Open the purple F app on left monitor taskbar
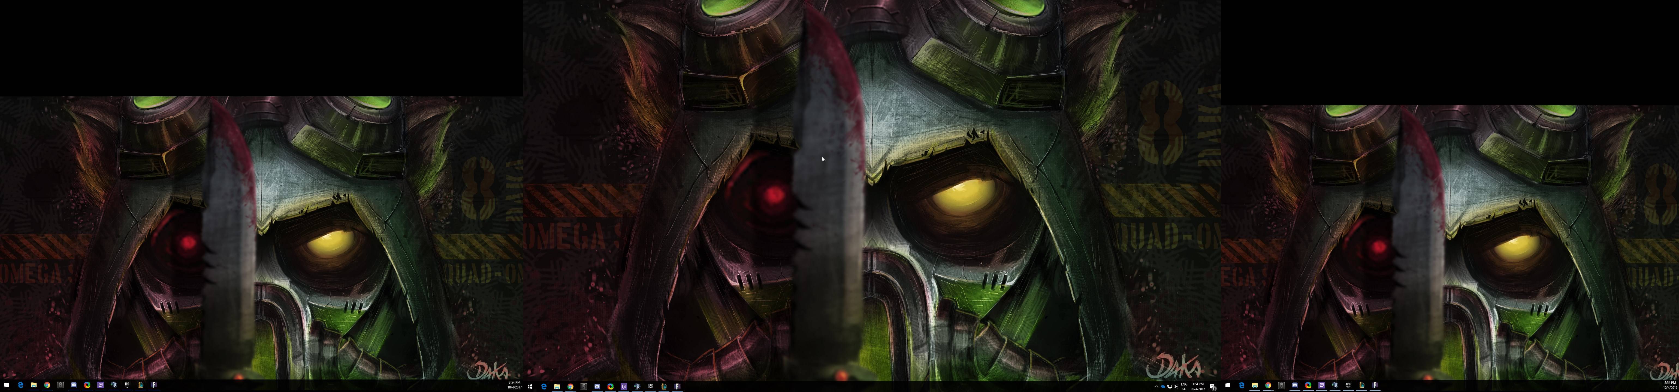1679x392 pixels. tap(154, 385)
